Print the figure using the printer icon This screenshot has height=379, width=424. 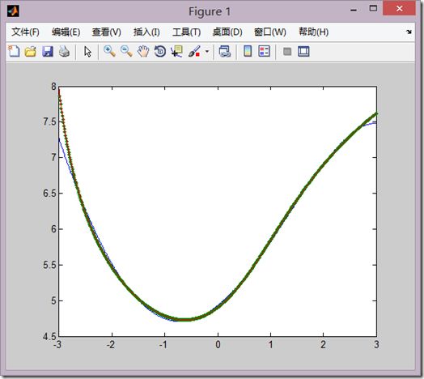click(x=65, y=51)
